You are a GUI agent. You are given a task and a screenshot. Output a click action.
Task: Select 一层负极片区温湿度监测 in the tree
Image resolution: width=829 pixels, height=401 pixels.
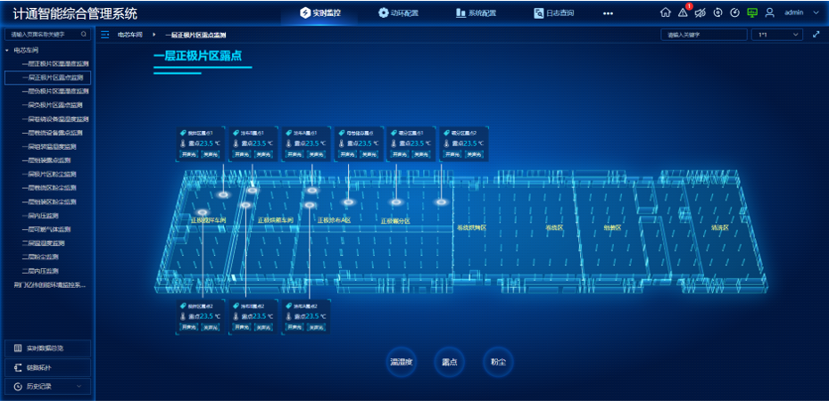tap(56, 92)
